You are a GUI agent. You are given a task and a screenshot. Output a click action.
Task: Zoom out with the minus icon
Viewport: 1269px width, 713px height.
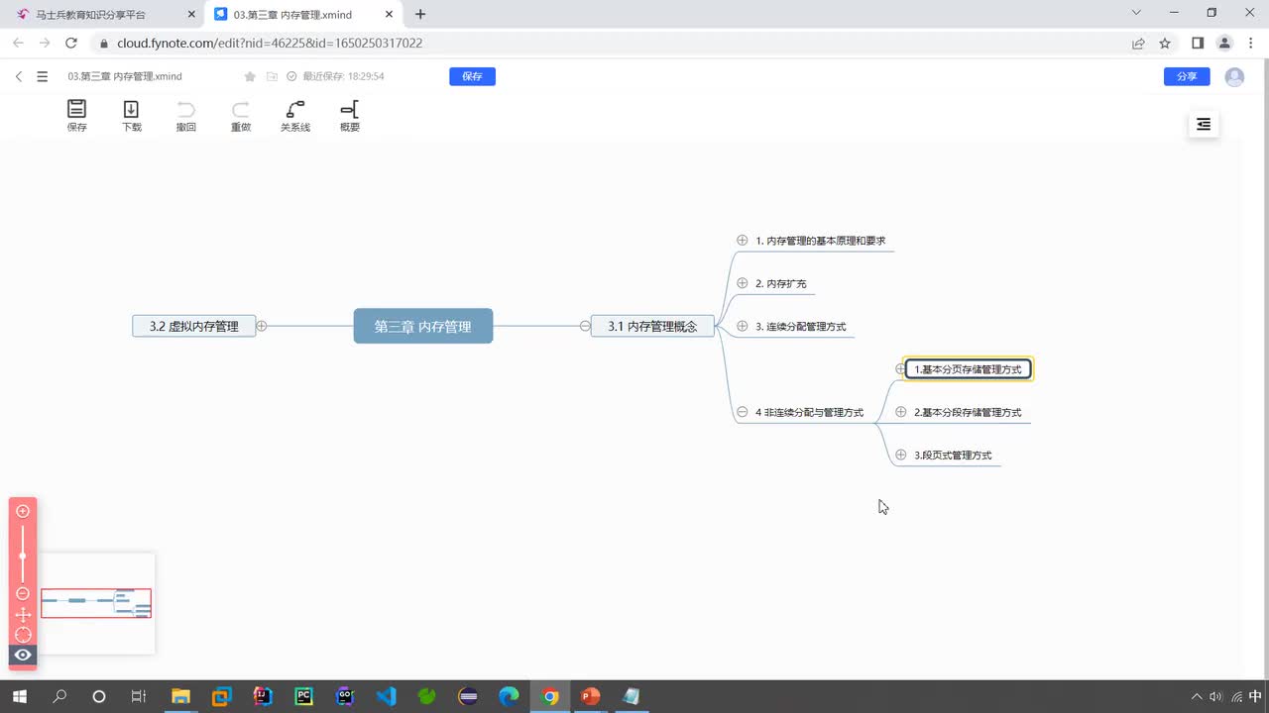coord(23,593)
